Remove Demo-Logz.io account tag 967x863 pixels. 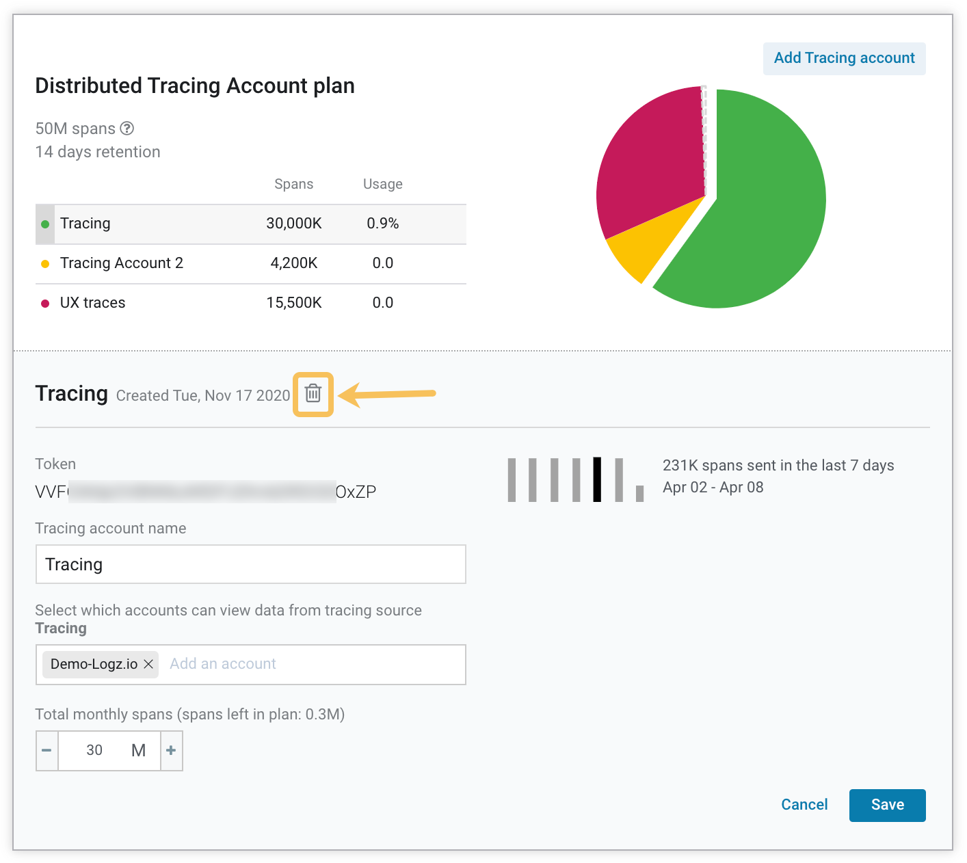coord(148,664)
